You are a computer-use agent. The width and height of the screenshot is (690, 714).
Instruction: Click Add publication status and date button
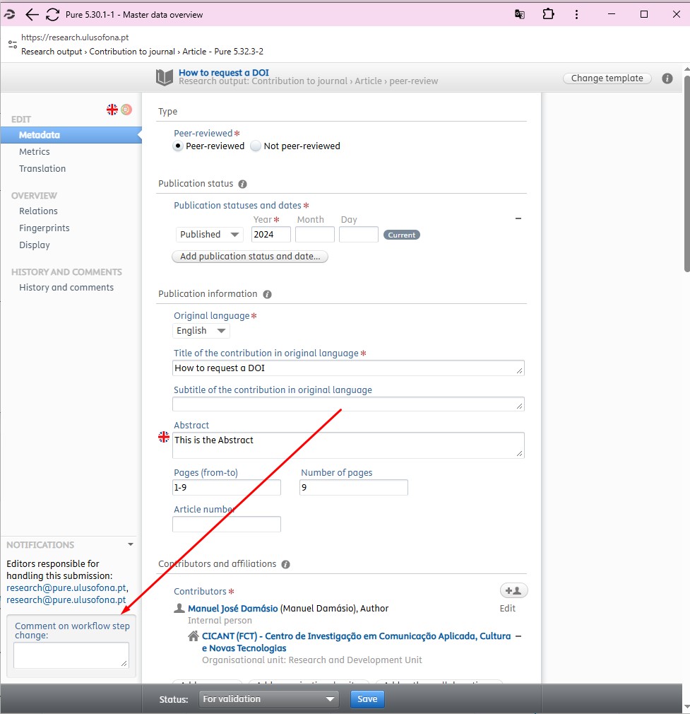250,257
